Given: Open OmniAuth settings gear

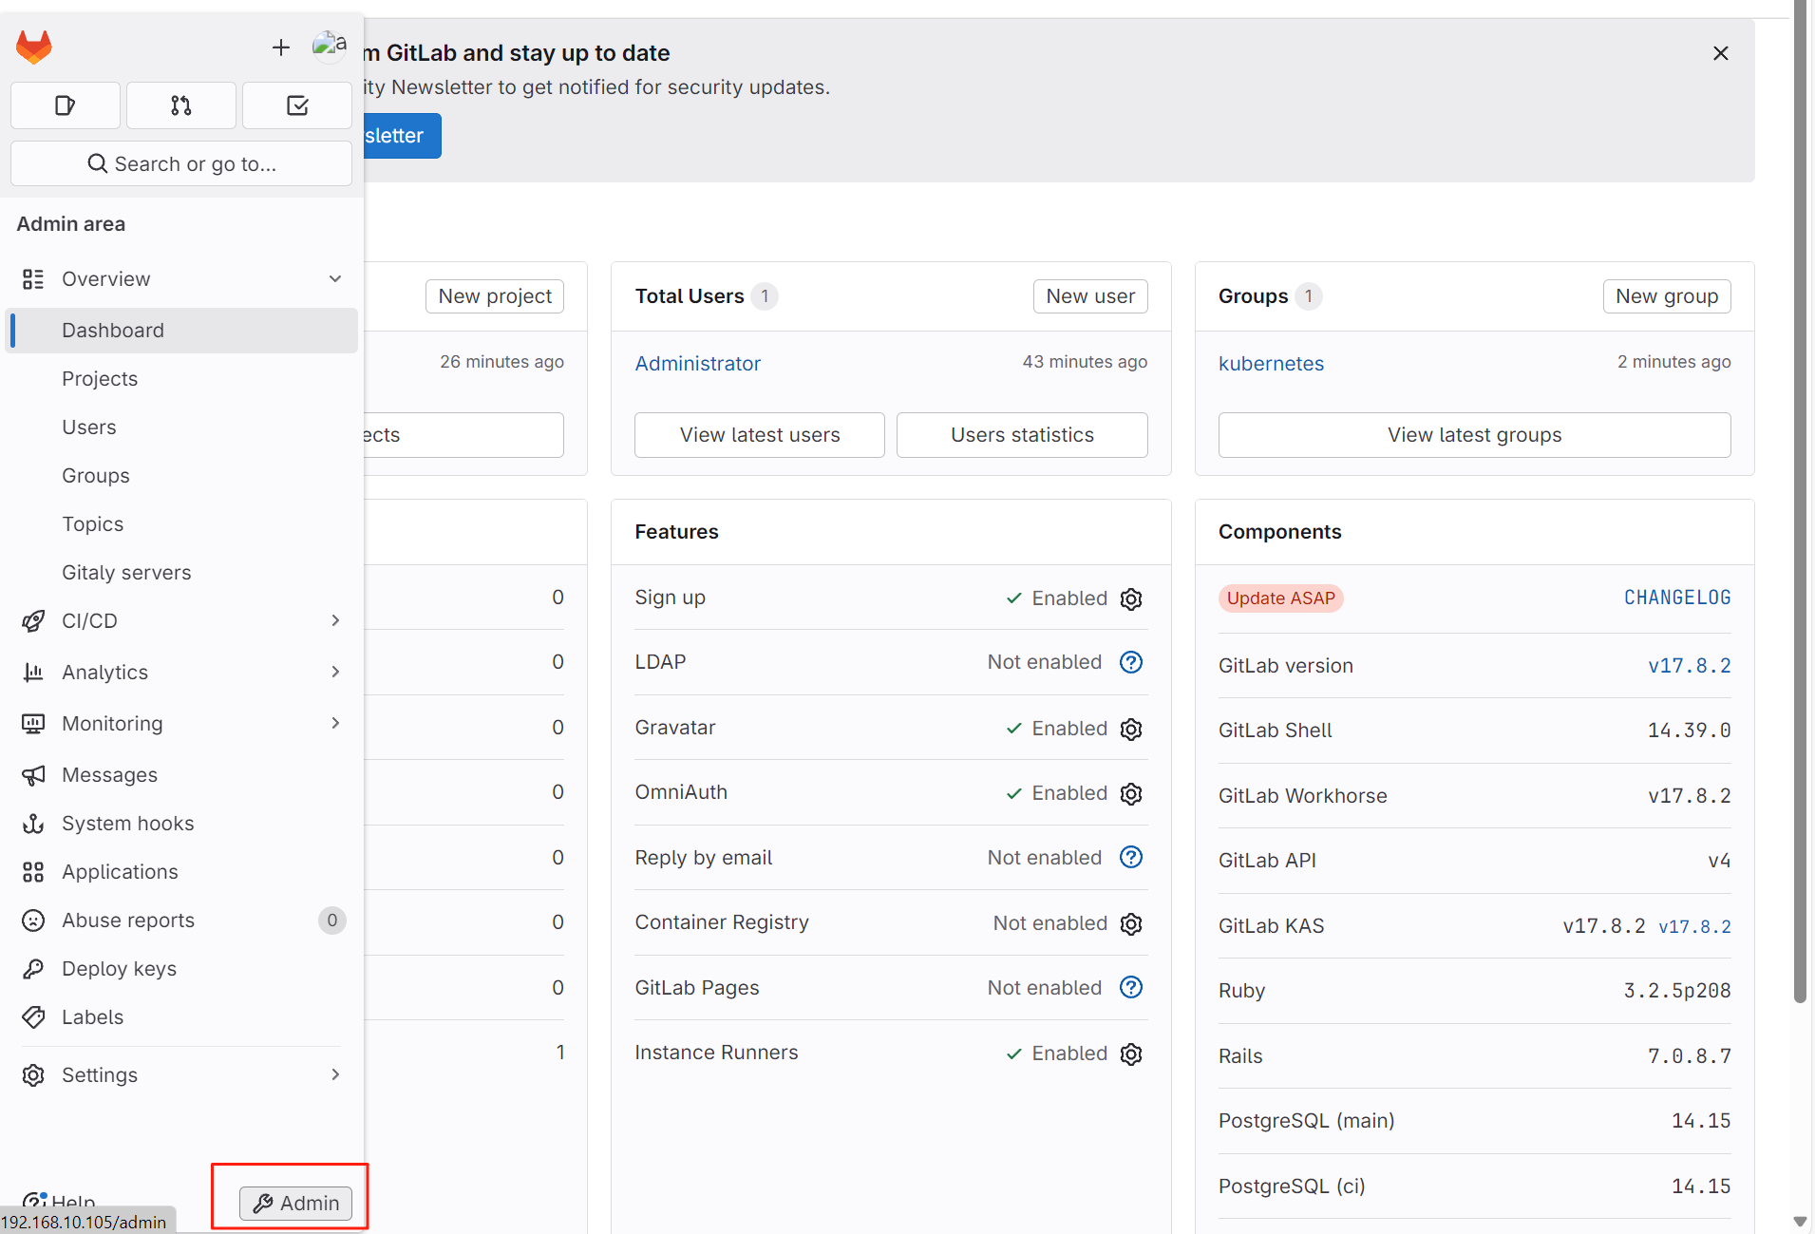Looking at the screenshot, I should click(1131, 793).
